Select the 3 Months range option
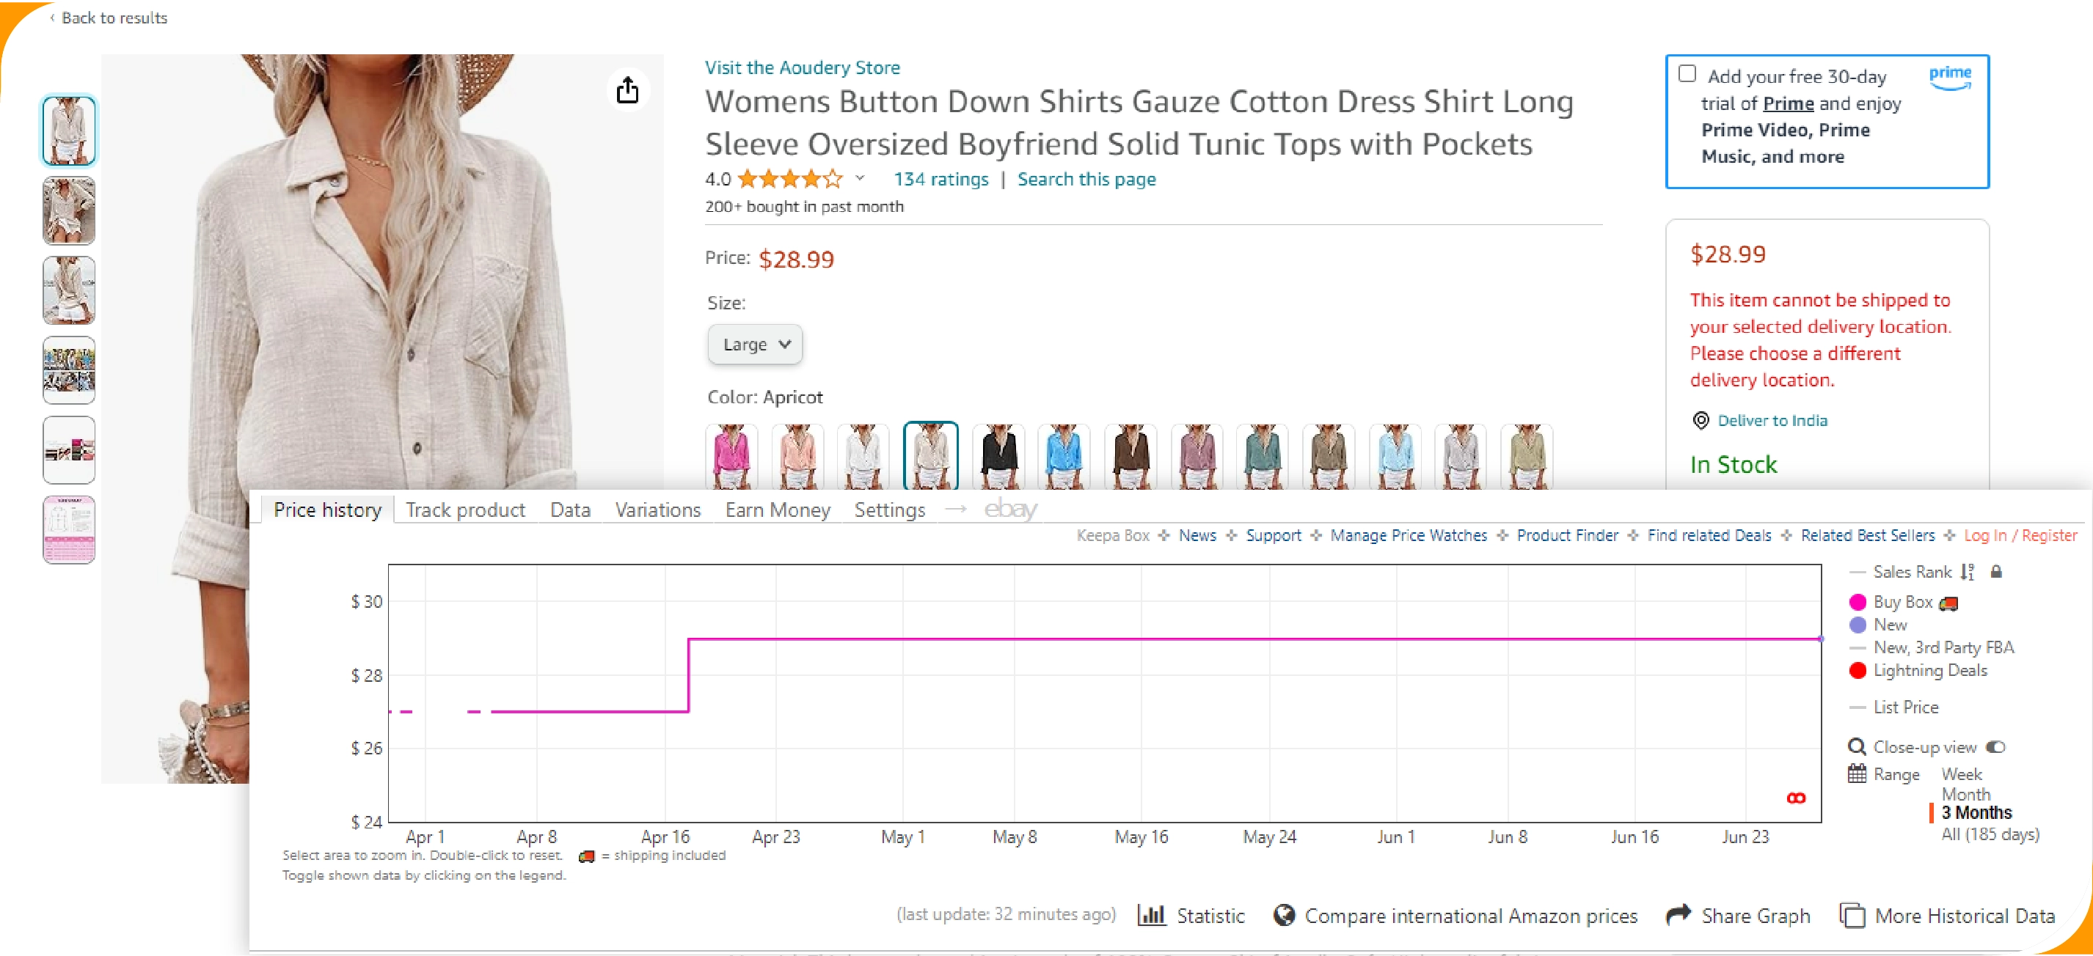 (x=1976, y=812)
